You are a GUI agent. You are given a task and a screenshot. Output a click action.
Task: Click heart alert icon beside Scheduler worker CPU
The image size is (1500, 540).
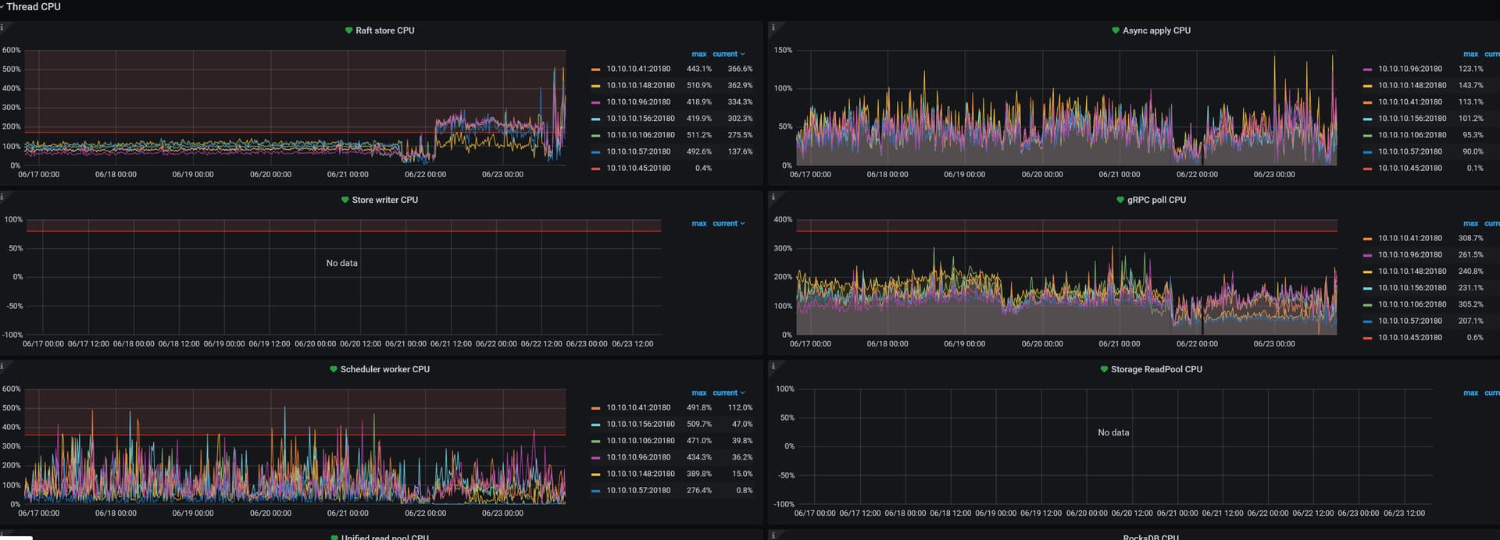[334, 369]
